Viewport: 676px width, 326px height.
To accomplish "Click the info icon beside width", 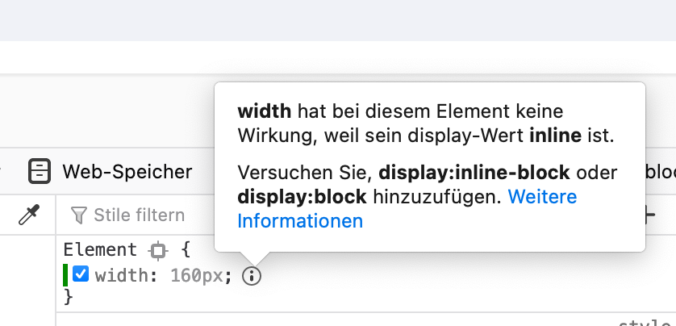I will pos(252,277).
